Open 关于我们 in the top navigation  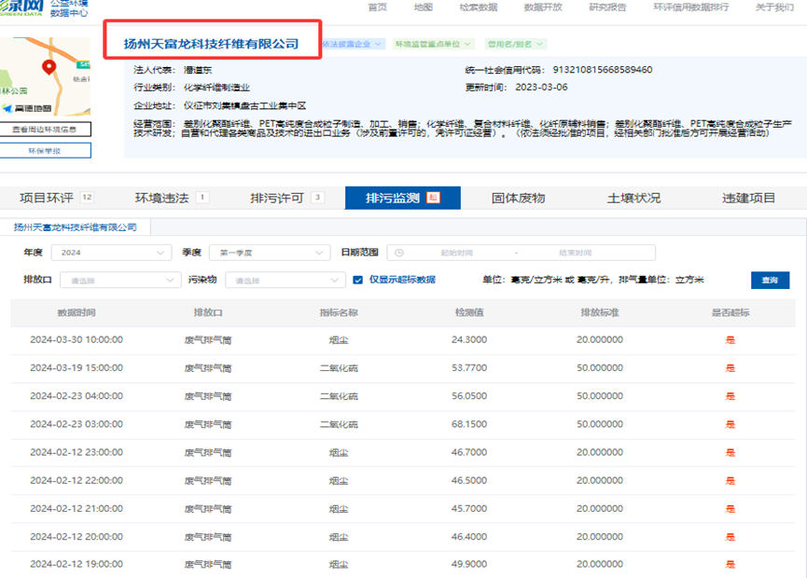(774, 7)
